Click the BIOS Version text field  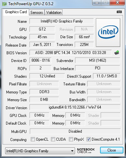71,53
